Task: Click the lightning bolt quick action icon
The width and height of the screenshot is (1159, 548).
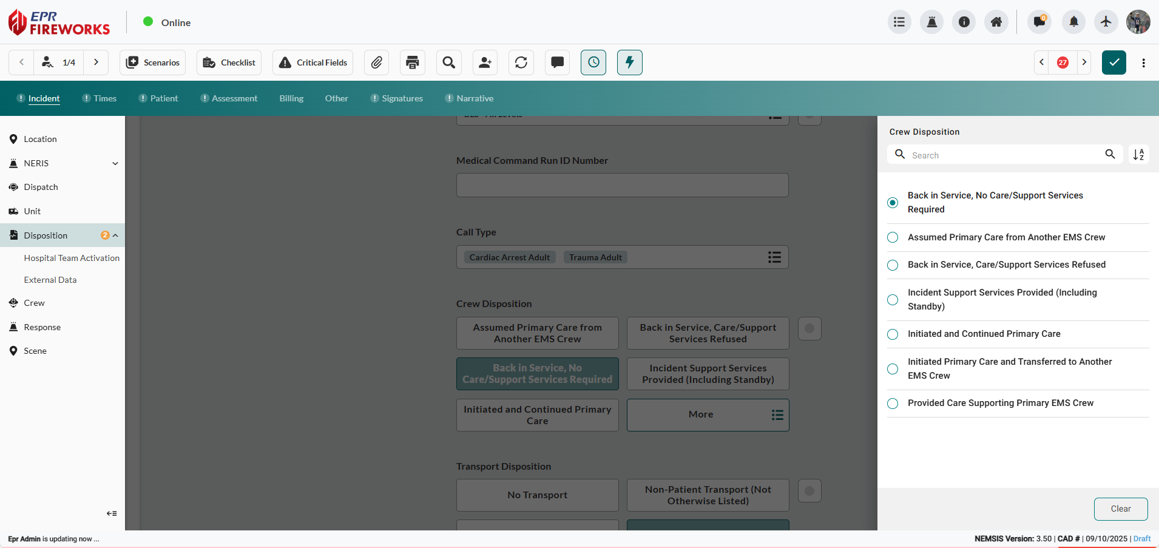Action: 629,63
